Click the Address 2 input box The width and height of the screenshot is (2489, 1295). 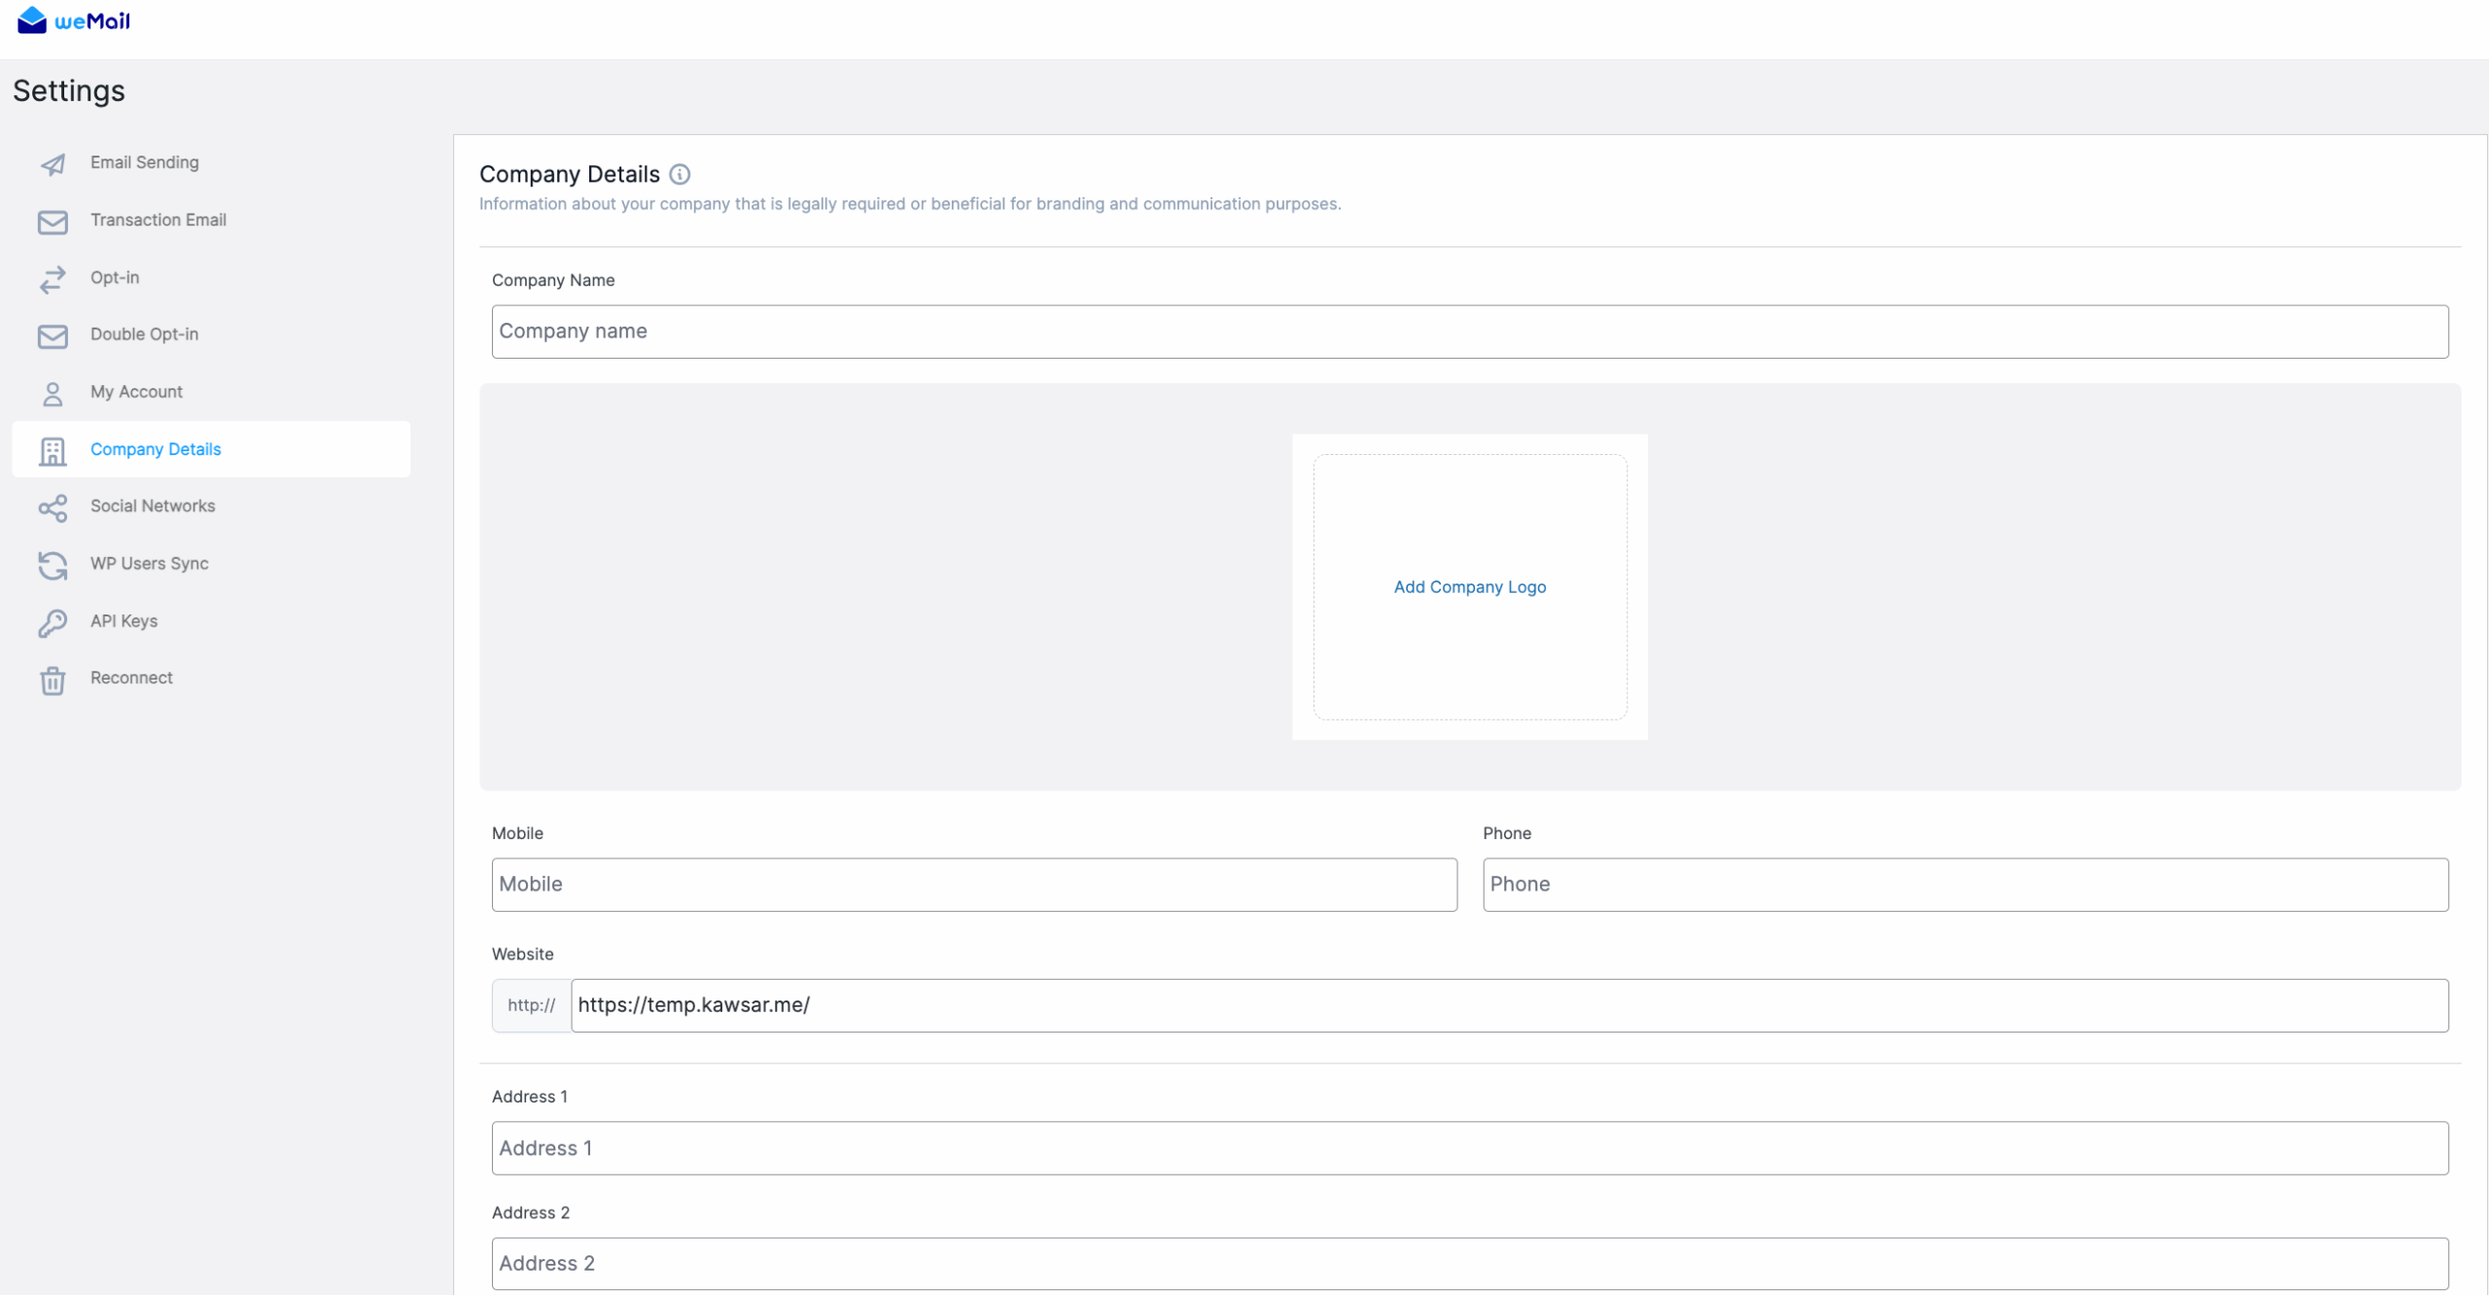point(1469,1263)
